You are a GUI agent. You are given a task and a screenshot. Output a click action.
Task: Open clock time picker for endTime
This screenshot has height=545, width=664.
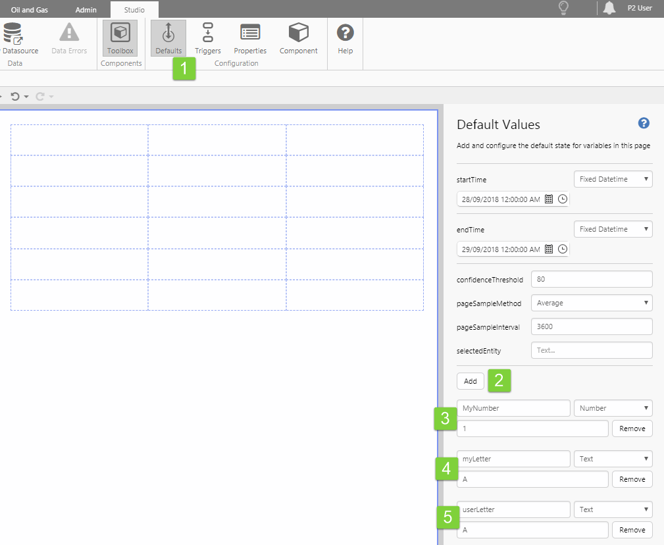coord(563,249)
